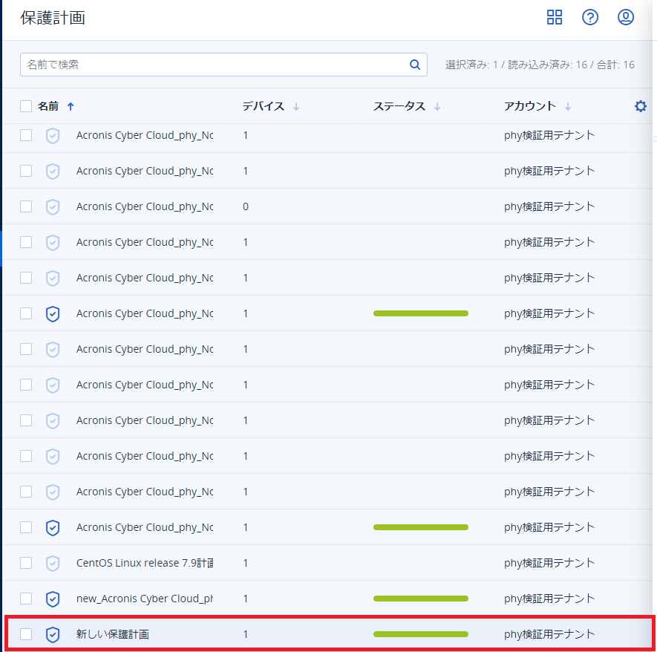Click the ステータス column header label
The height and width of the screenshot is (652, 657).
399,106
